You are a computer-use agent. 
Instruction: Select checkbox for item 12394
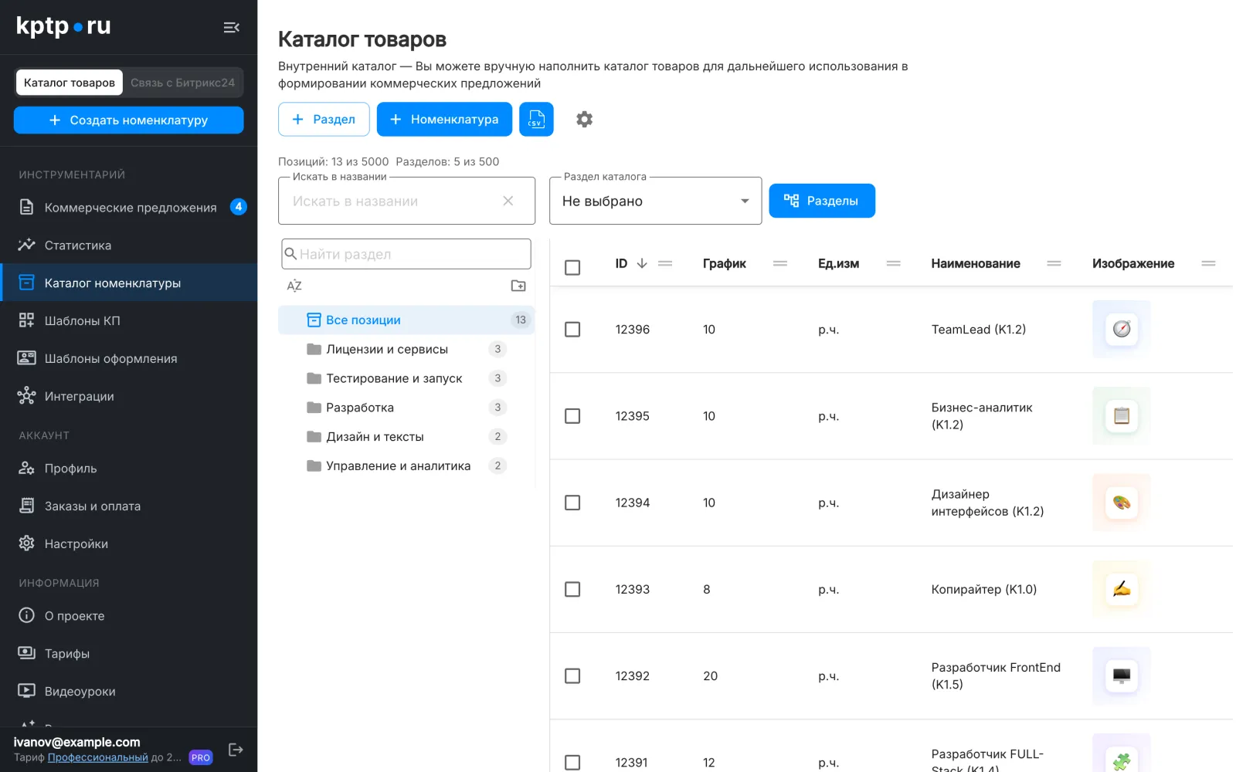click(572, 503)
